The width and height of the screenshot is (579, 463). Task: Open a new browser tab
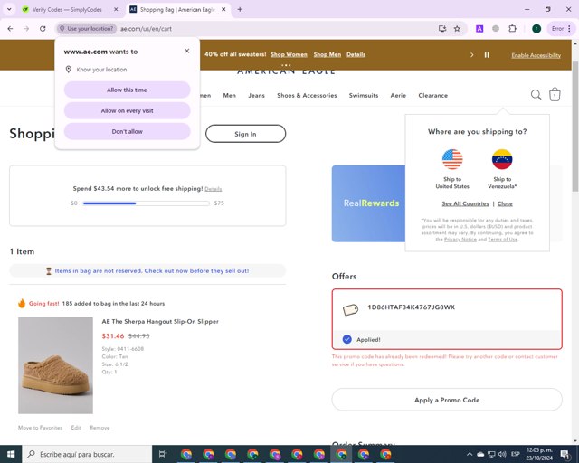point(240,10)
